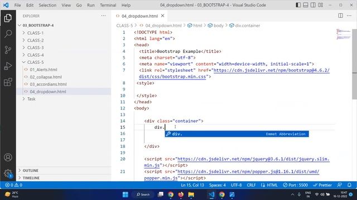Screen dimensions: 357x200
Task: Open Customize Layout icon
Action: coord(321,5)
